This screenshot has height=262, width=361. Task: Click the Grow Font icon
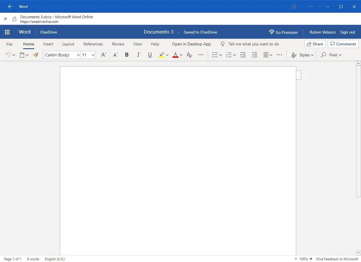click(104, 55)
